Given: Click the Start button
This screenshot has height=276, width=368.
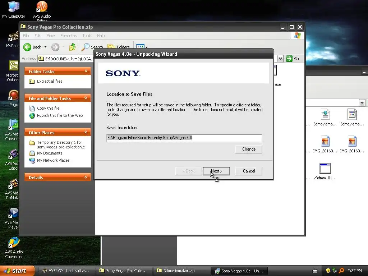Looking at the screenshot, I should (17, 271).
